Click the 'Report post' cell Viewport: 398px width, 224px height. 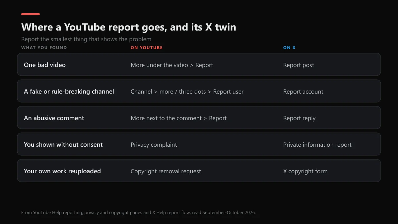[x=298, y=65]
